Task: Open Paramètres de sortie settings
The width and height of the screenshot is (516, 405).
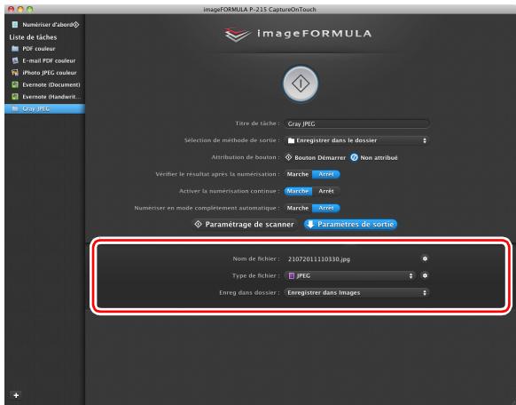Action: pyautogui.click(x=350, y=225)
